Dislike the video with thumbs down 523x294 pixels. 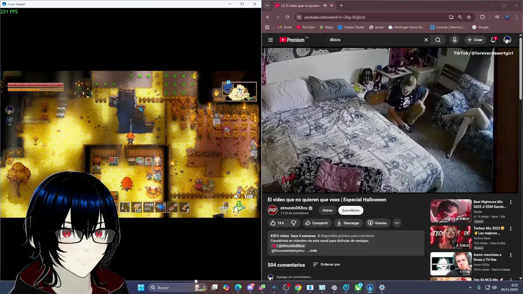(x=293, y=223)
